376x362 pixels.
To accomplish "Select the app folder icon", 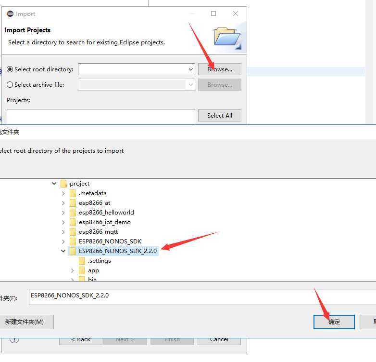I will point(82,271).
